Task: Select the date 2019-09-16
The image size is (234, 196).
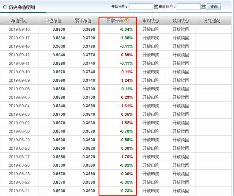Action: pos(19,46)
